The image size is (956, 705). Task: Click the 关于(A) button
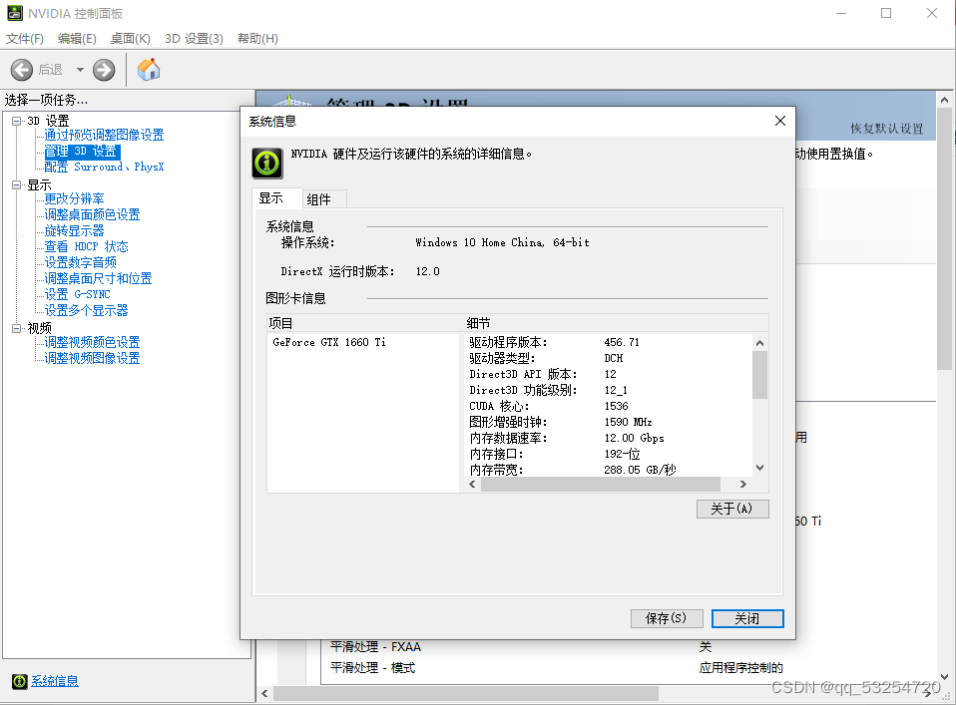pos(732,509)
